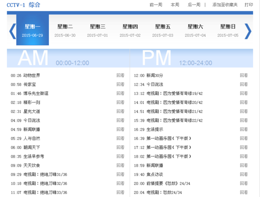Replay 12:00 新闻30分 via 回看

pyautogui.click(x=244, y=75)
